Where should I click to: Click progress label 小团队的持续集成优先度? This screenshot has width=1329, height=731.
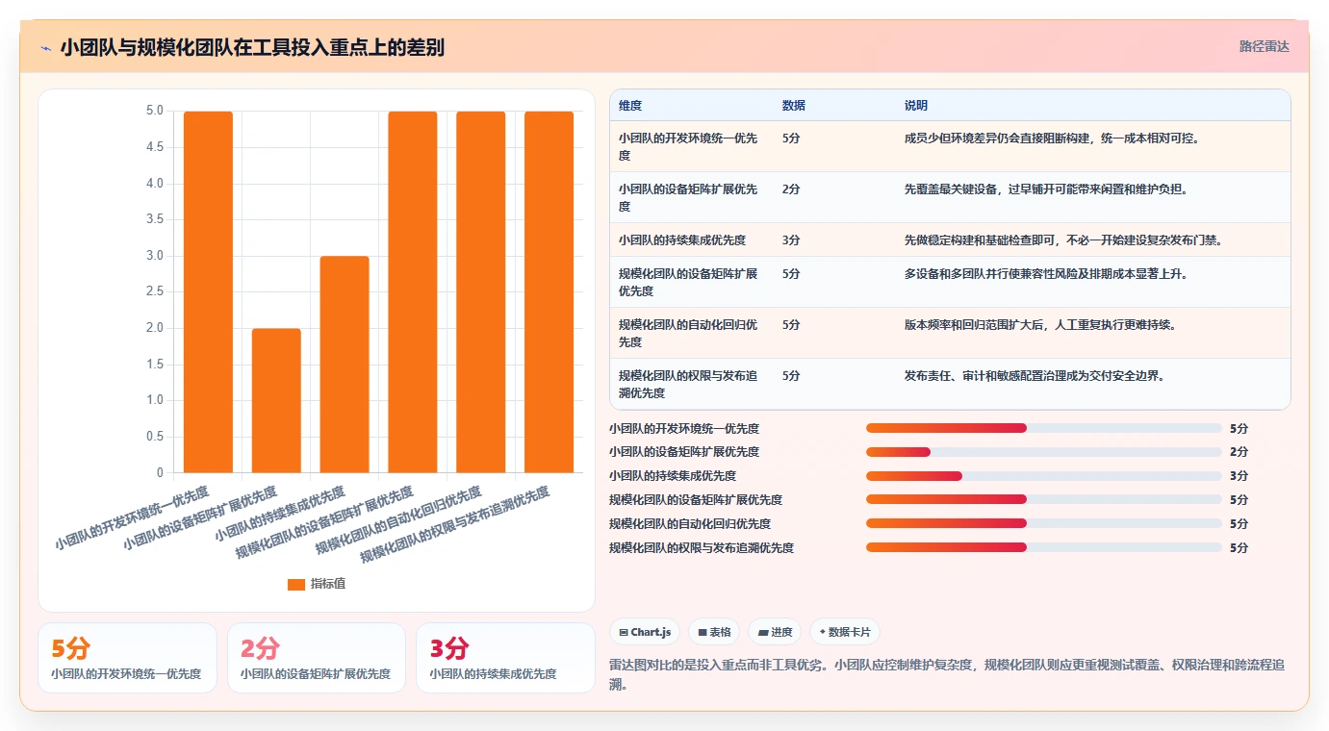pyautogui.click(x=673, y=476)
